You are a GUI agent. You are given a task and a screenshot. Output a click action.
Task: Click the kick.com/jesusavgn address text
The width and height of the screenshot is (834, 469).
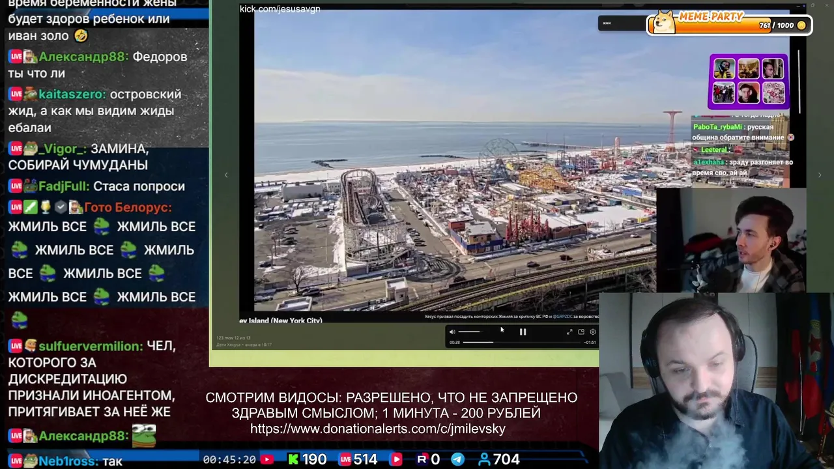point(280,8)
